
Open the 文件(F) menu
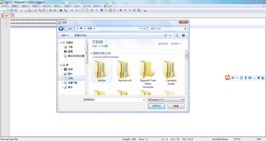coord(5,6)
